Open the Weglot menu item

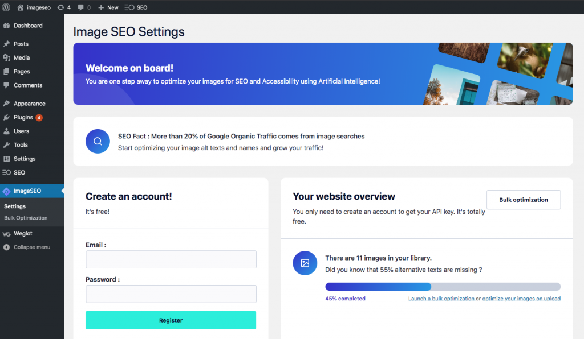pos(23,234)
